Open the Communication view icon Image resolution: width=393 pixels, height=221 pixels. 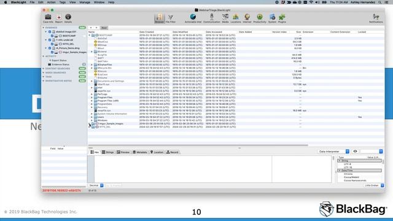tap(212, 17)
